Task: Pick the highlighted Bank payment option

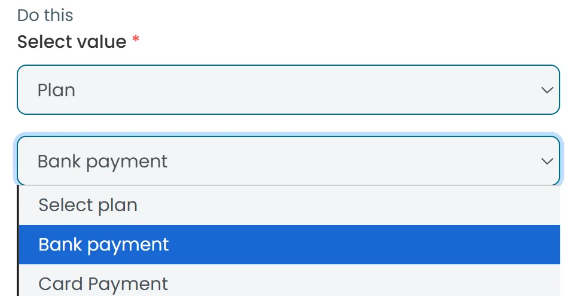Action: [x=103, y=245]
